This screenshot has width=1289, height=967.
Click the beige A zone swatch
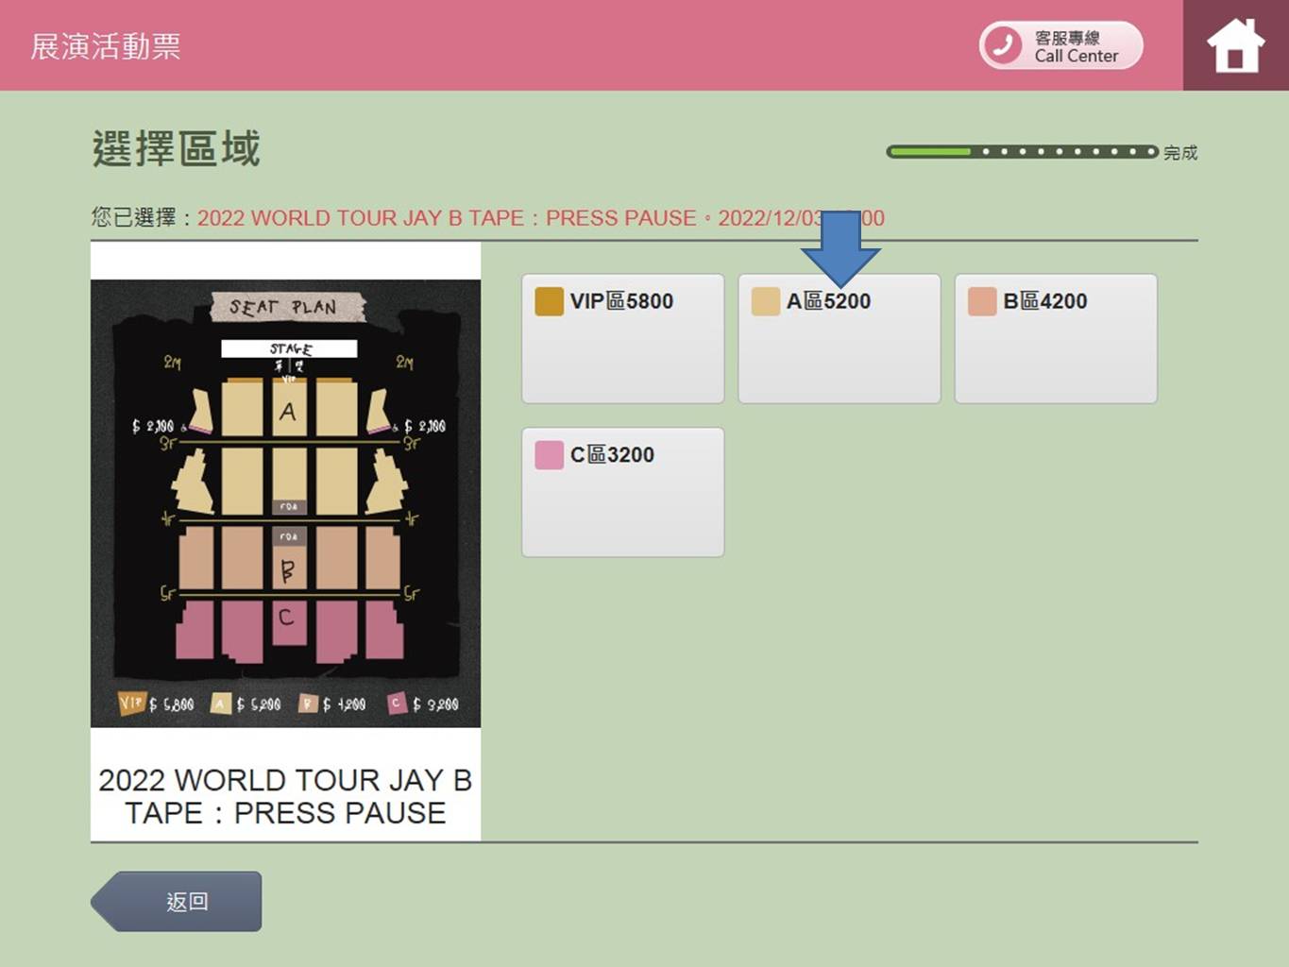(x=765, y=301)
